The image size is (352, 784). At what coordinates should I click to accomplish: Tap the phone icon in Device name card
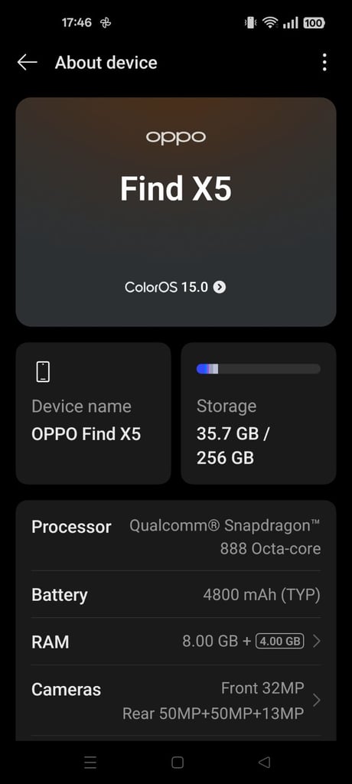(43, 372)
